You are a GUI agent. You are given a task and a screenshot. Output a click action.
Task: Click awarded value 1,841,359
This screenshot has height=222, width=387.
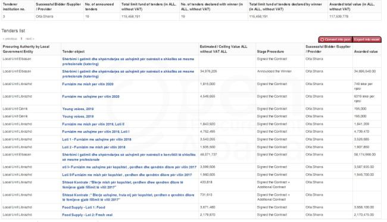[361, 124]
